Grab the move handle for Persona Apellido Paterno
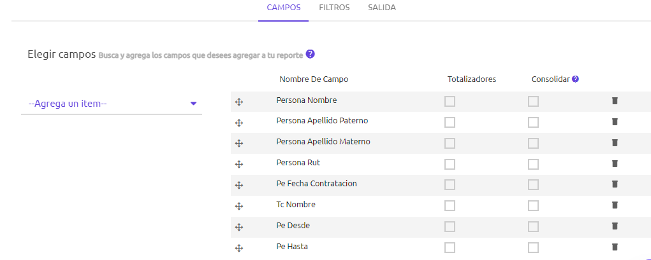Screen dimensions: 651x260 [x=238, y=123]
